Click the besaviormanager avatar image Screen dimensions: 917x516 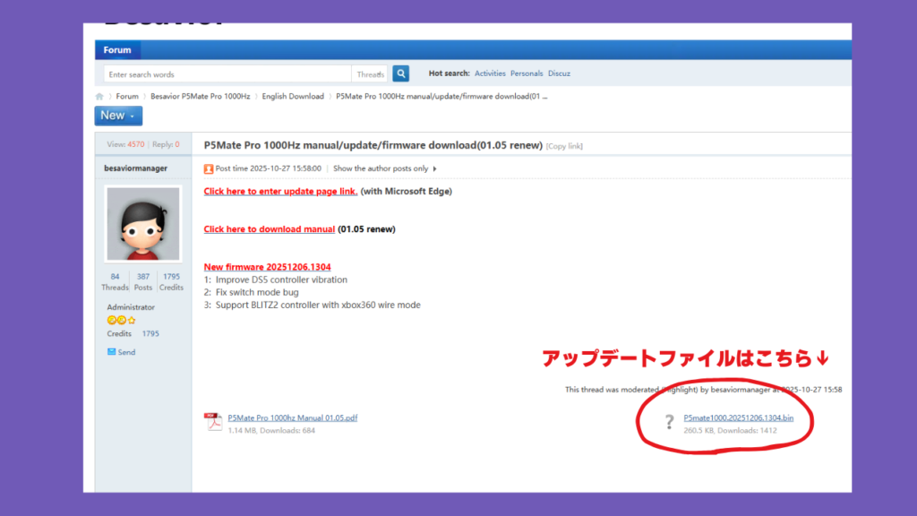(x=143, y=224)
